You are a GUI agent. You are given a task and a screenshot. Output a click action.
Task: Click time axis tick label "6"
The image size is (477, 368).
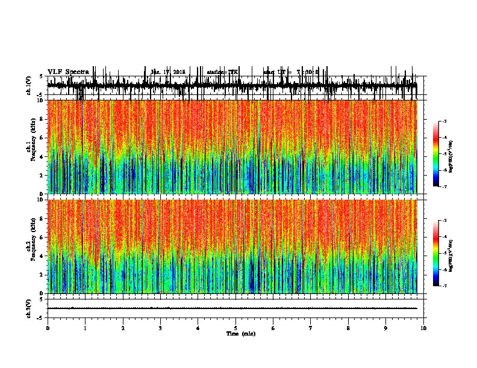tap(273, 328)
